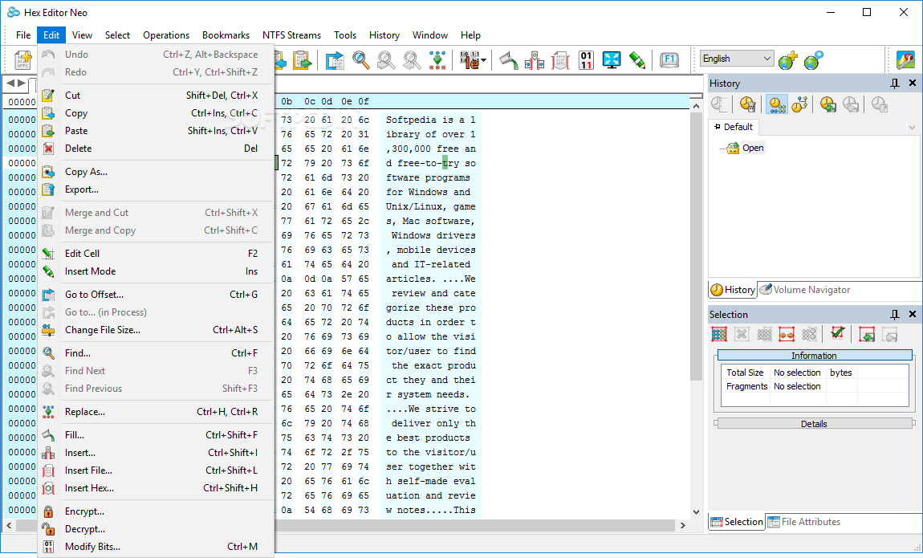The image size is (923, 558).
Task: Click right tab navigation arrow above offsets
Action: pos(21,83)
